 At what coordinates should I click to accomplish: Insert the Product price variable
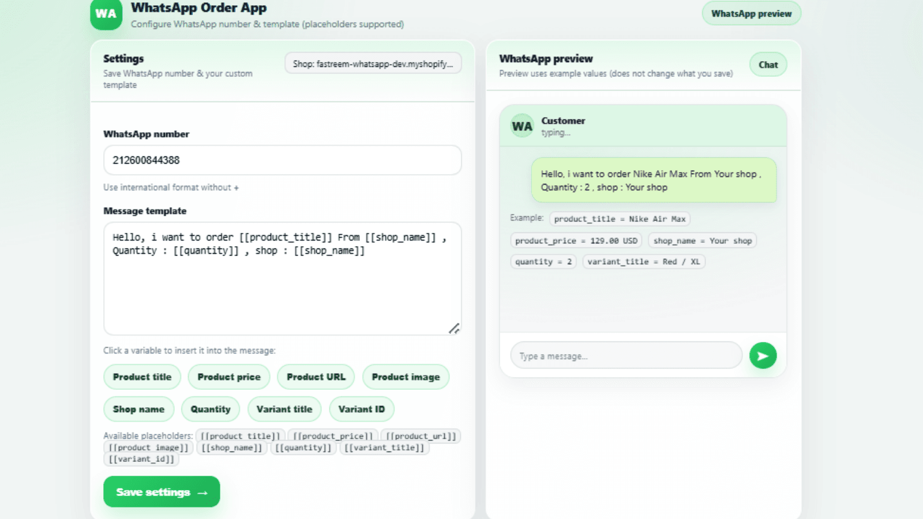coord(229,377)
